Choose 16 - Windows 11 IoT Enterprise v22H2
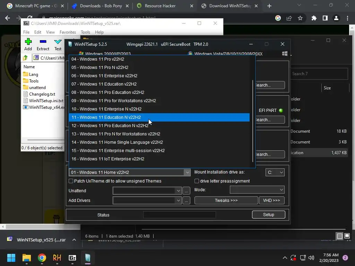 pos(159,159)
